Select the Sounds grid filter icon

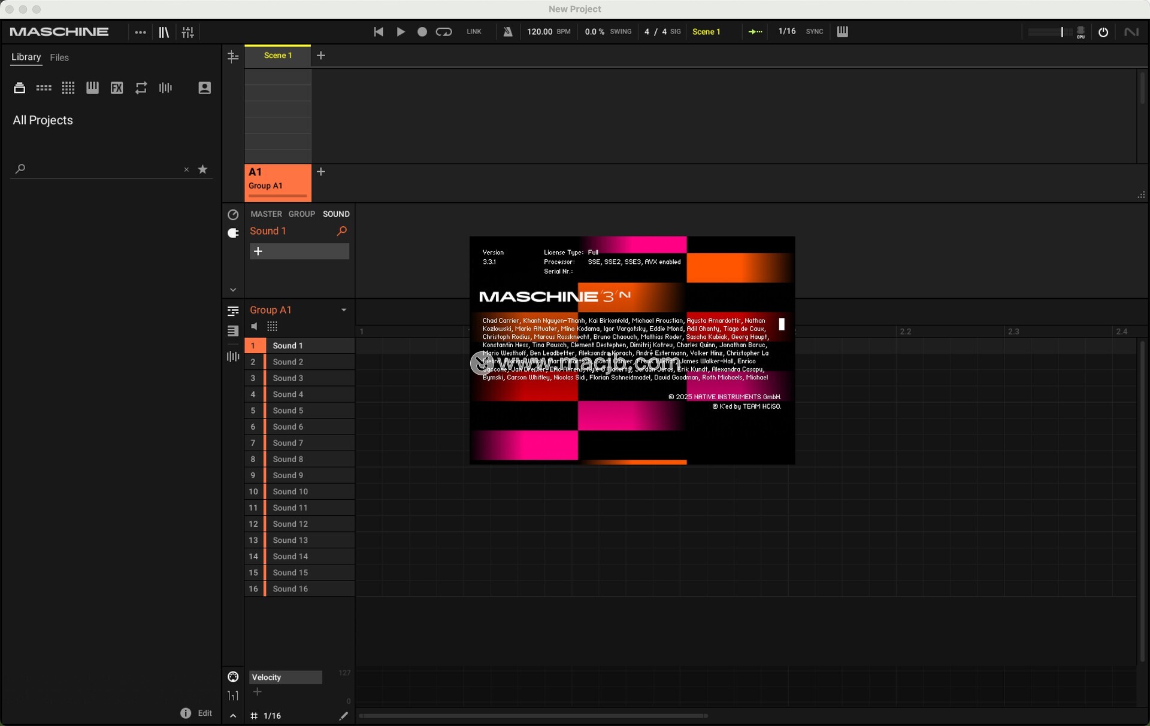point(68,88)
